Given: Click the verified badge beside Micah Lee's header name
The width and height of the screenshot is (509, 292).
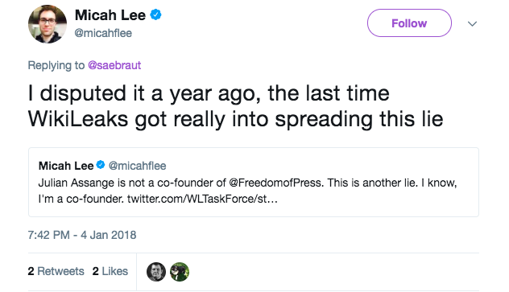Looking at the screenshot, I should [155, 15].
